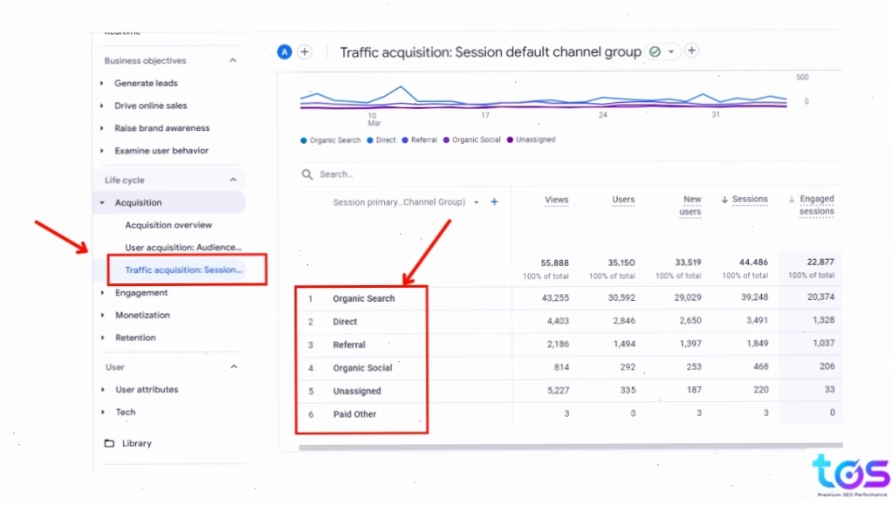Click the Business objectives section heading
Screen dimensions: 892x505
pyautogui.click(x=145, y=61)
